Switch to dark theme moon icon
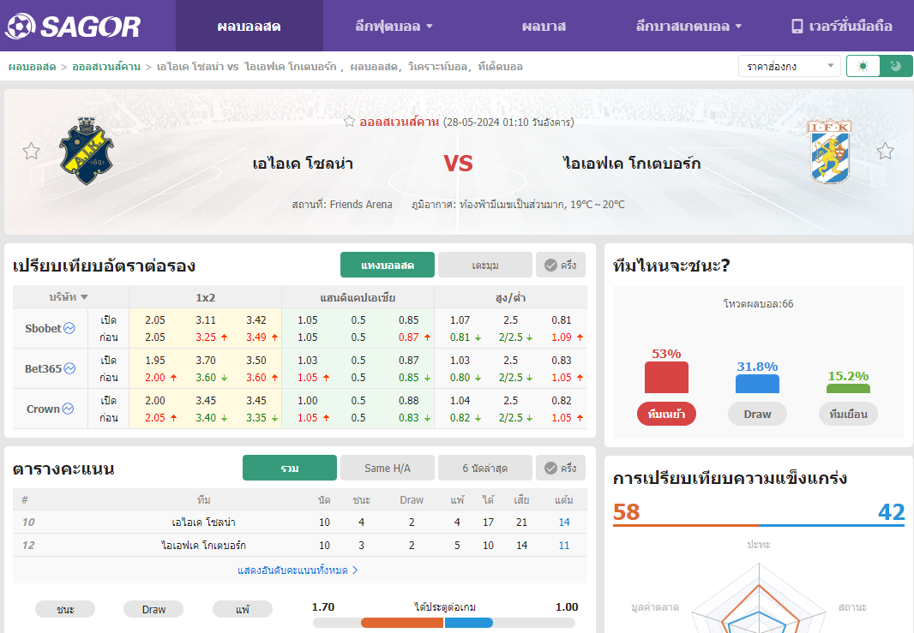 point(896,67)
